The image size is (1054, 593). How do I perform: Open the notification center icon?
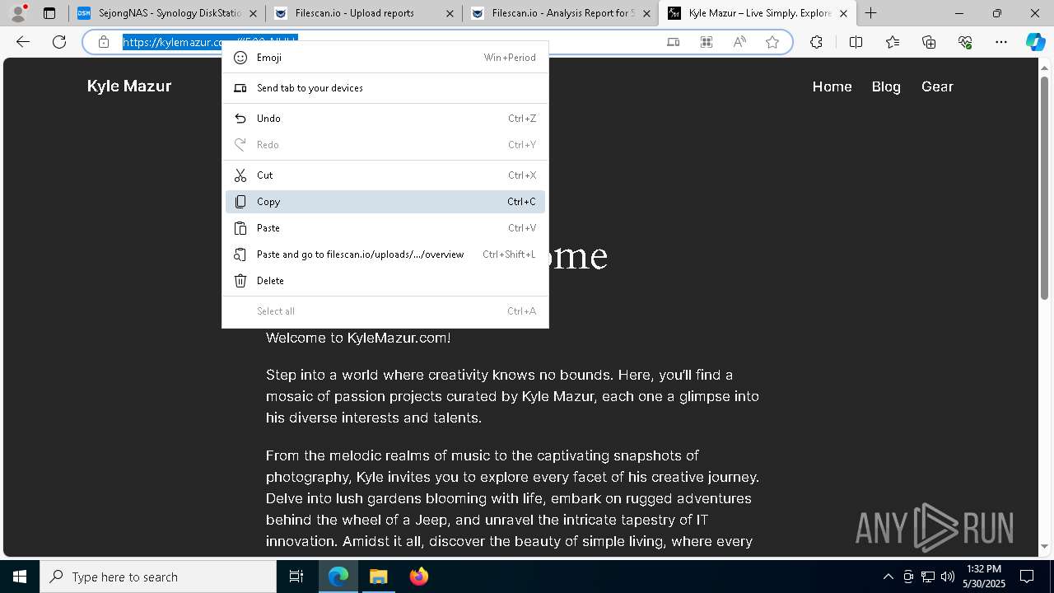click(1027, 577)
